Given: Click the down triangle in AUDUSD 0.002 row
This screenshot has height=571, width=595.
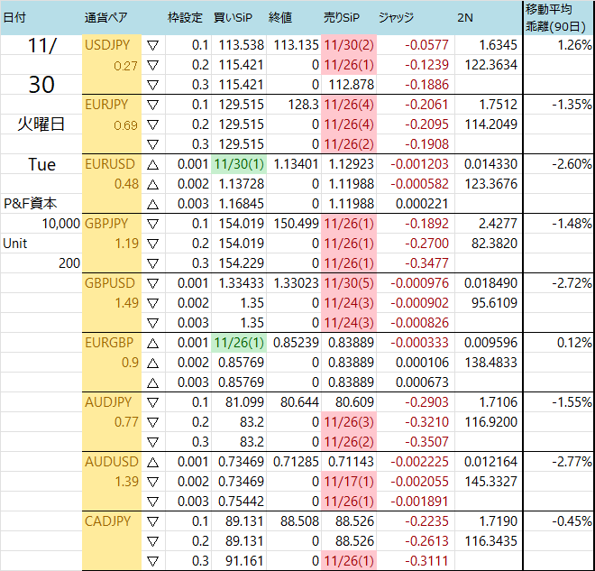Looking at the screenshot, I should [152, 483].
